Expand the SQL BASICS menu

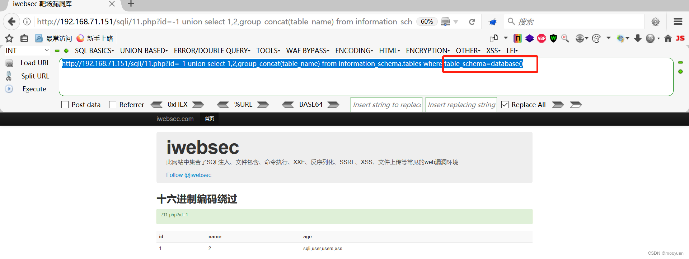(94, 51)
